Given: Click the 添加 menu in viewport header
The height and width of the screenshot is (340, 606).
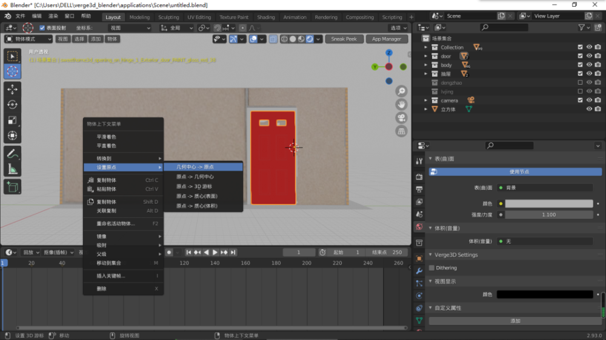Looking at the screenshot, I should click(x=96, y=39).
